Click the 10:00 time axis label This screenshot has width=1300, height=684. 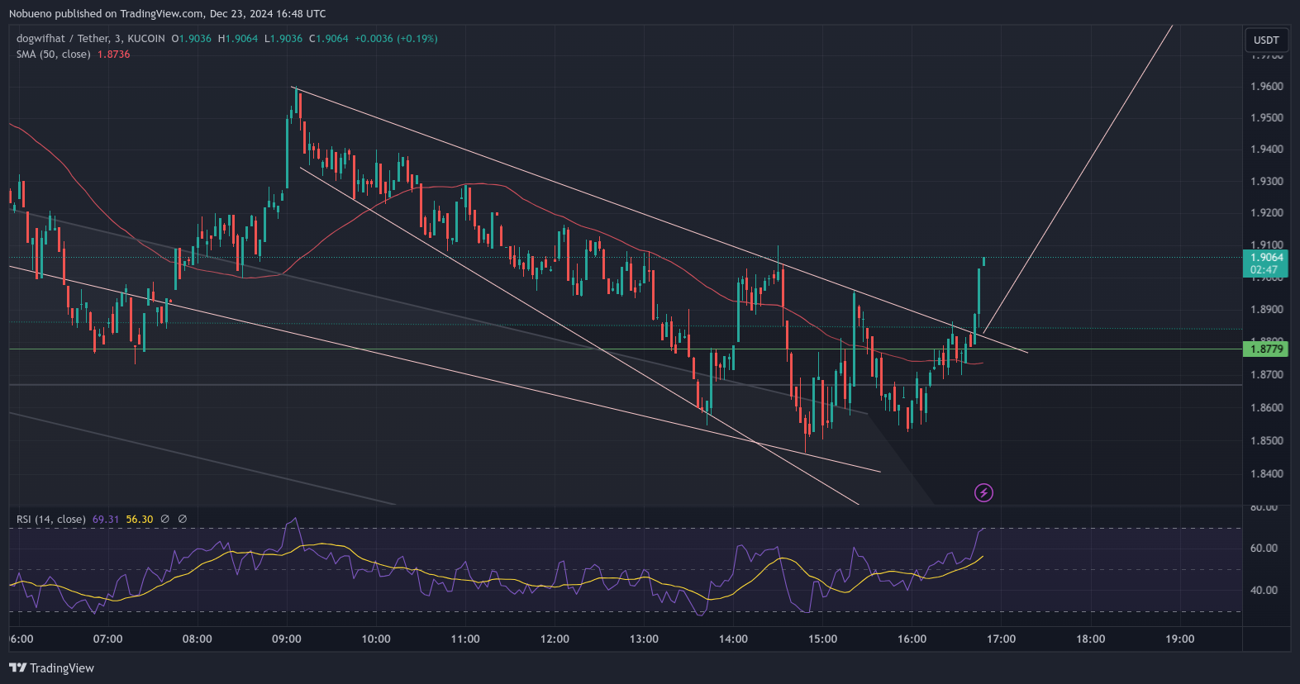pos(376,639)
